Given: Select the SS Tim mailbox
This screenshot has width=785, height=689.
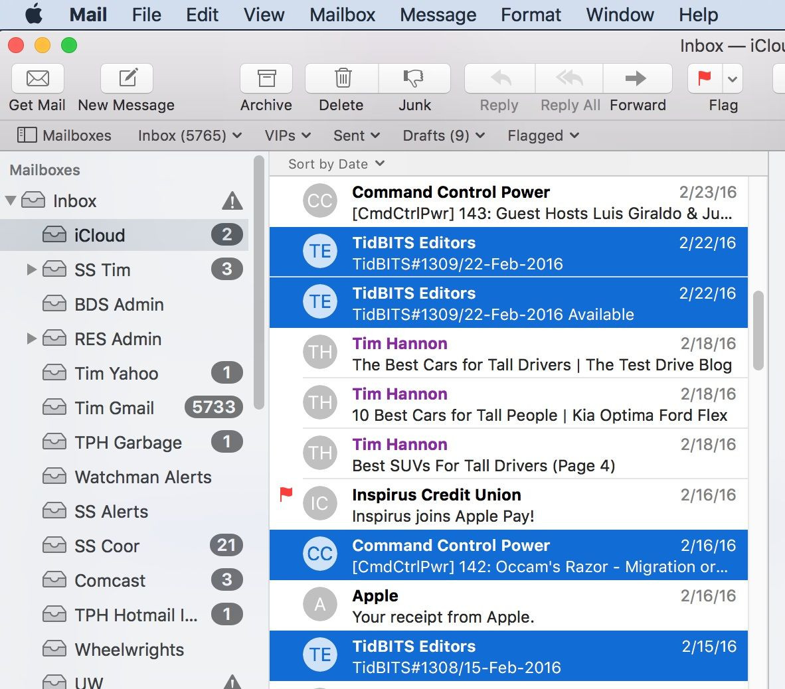Looking at the screenshot, I should [x=124, y=269].
